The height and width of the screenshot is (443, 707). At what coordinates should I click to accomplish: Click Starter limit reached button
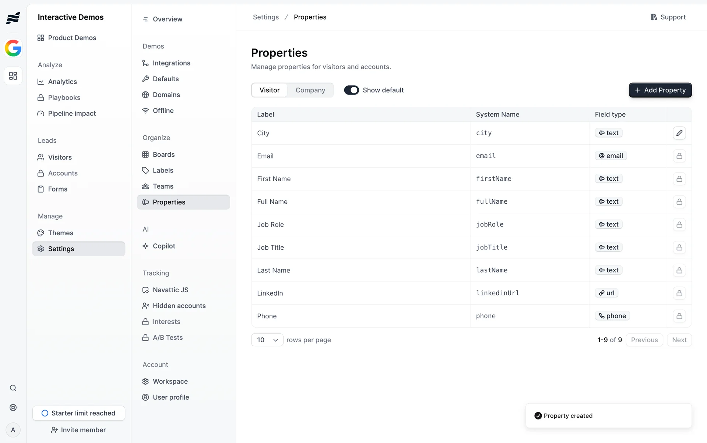(78, 413)
